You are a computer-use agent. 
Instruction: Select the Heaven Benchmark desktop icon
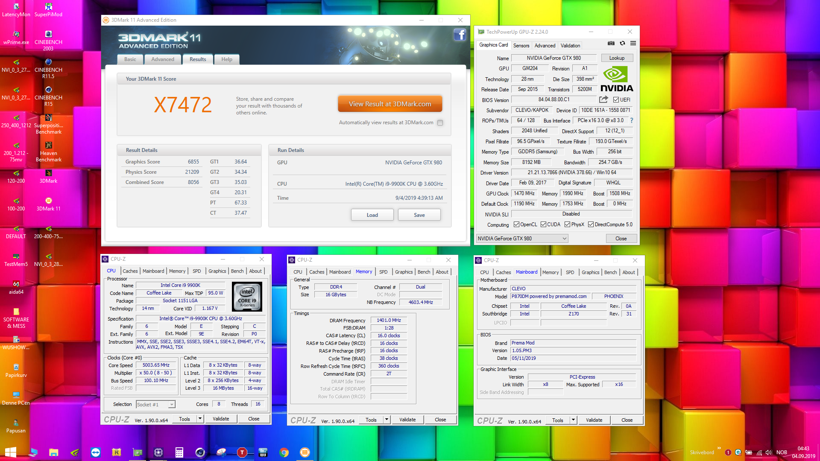point(48,152)
